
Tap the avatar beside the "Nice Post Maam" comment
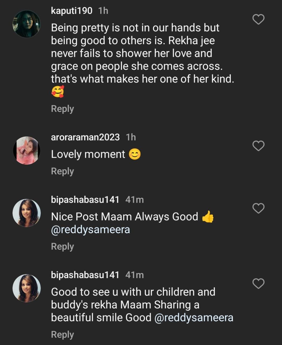(x=27, y=213)
